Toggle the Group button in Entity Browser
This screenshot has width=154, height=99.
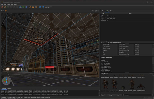110,95
